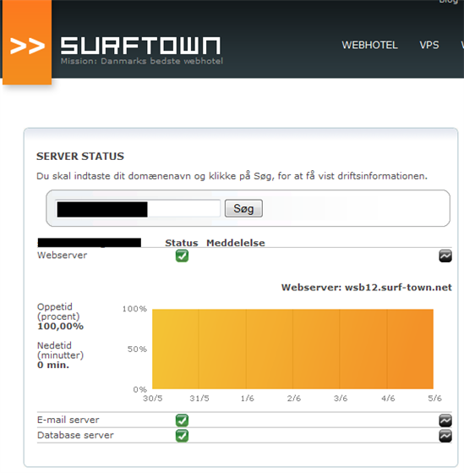Click the SURFTOWN wordmark logo

pos(140,46)
